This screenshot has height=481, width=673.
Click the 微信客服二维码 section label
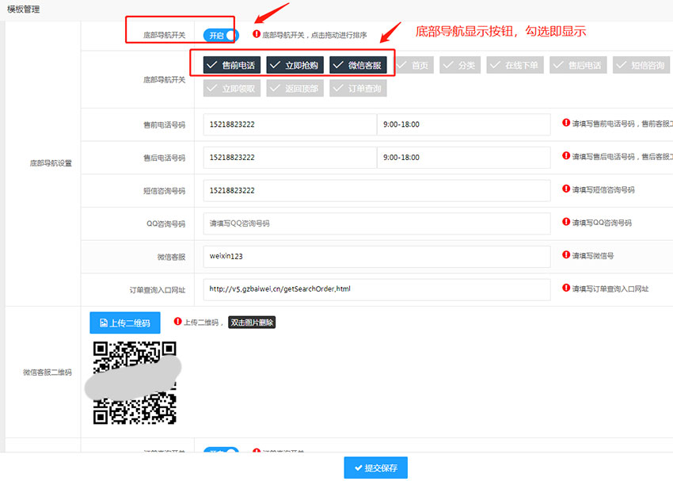coord(48,372)
